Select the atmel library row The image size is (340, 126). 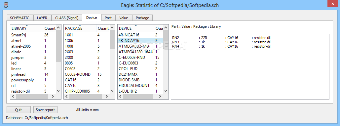(33, 40)
